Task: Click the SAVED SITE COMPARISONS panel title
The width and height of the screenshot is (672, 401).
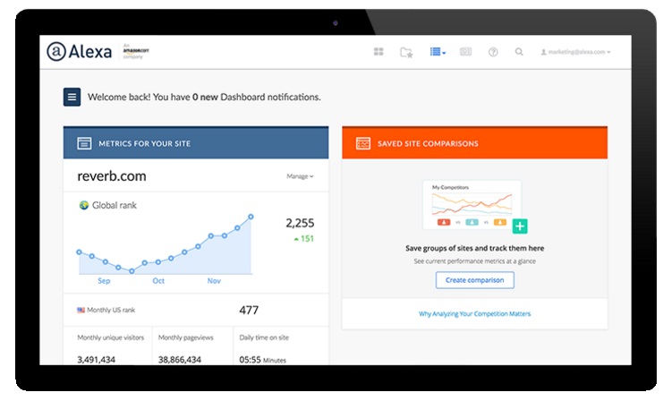Action: tap(428, 144)
